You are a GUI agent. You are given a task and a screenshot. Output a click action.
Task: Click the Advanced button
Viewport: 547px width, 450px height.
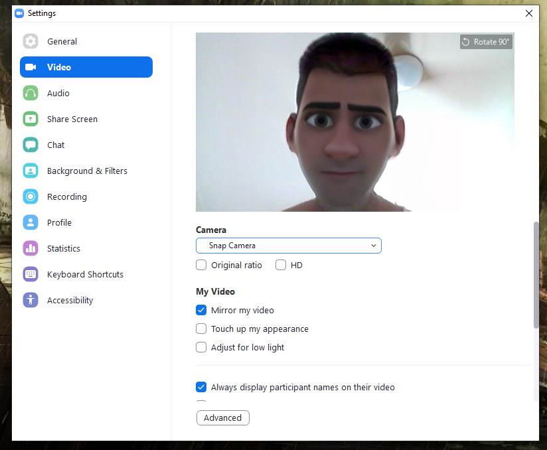(222, 417)
